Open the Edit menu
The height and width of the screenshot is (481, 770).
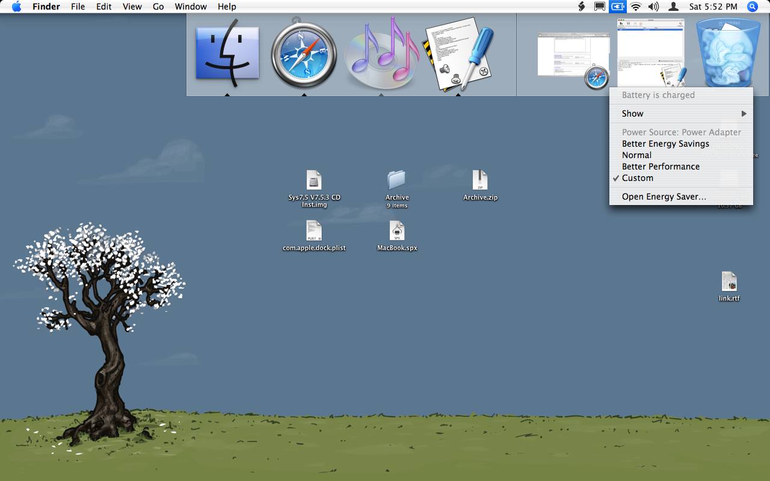[104, 7]
